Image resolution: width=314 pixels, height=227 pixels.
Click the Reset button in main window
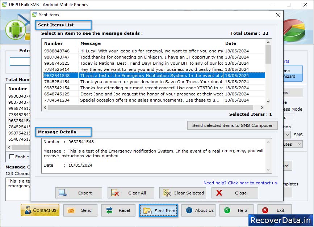coord(118,210)
